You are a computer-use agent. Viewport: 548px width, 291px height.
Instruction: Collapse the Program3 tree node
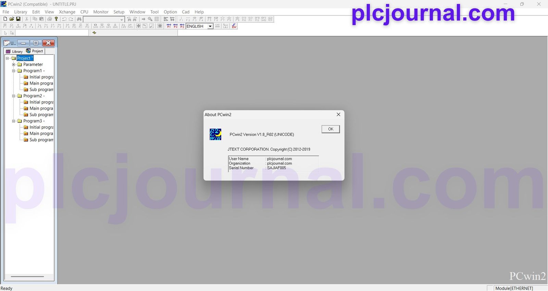click(x=14, y=121)
